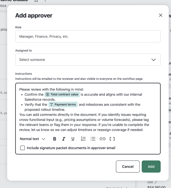The width and height of the screenshot is (171, 188).
Task: Focus the Role input field
Action: click(x=88, y=36)
